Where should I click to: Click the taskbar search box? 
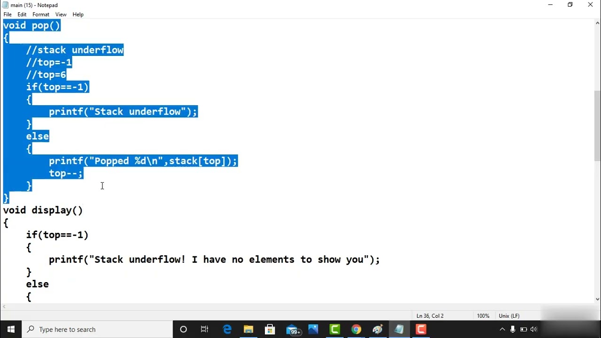(x=97, y=330)
